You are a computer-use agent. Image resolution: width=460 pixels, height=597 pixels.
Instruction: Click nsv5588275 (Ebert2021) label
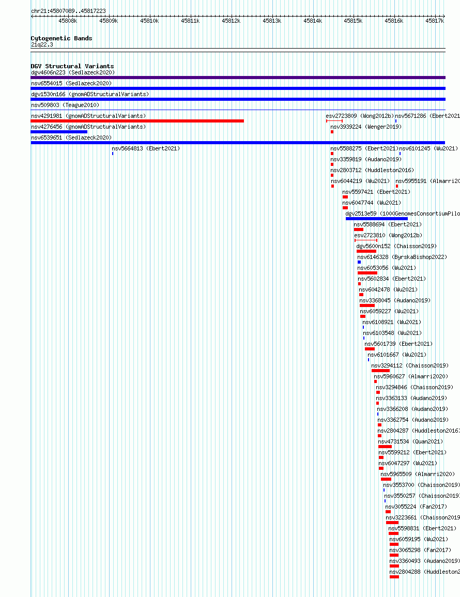click(x=364, y=148)
